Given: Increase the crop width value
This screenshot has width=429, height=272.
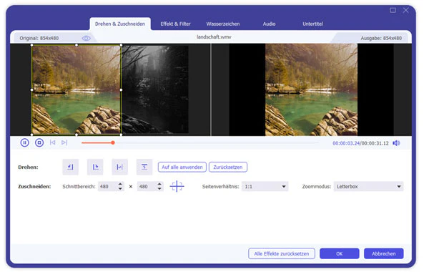Looking at the screenshot, I should [120, 184].
